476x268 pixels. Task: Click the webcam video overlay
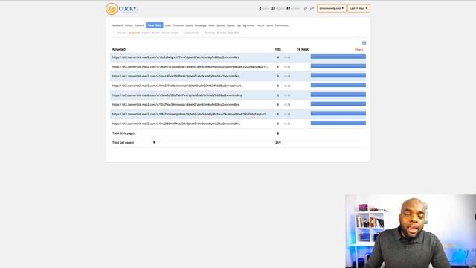(x=411, y=232)
